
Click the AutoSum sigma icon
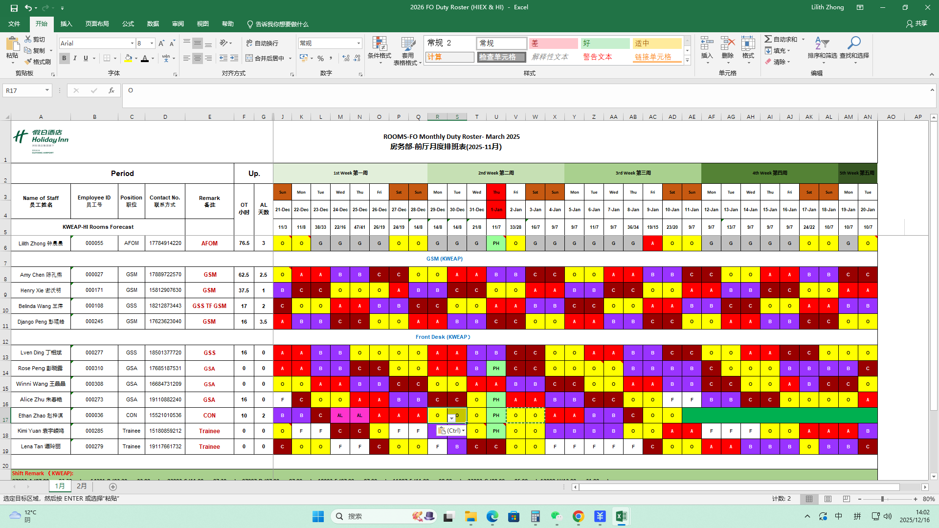768,39
